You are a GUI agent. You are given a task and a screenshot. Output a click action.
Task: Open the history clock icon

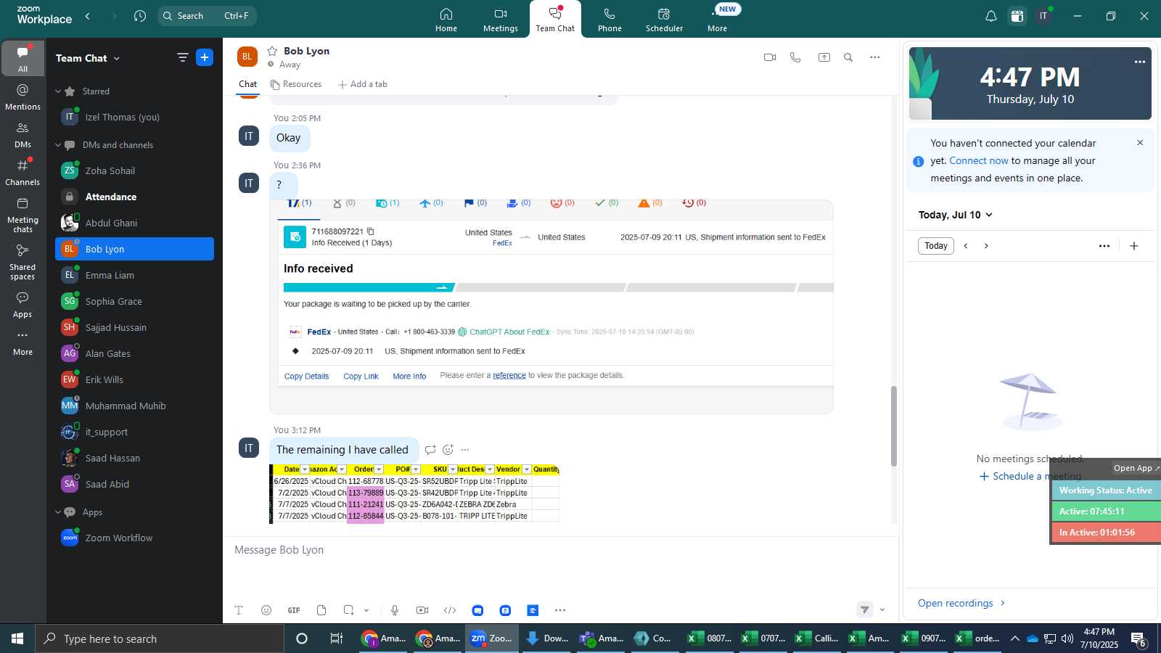[140, 16]
